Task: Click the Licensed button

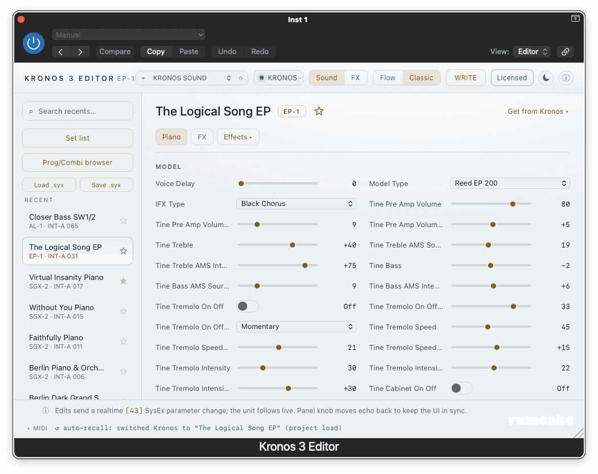Action: pyautogui.click(x=512, y=78)
